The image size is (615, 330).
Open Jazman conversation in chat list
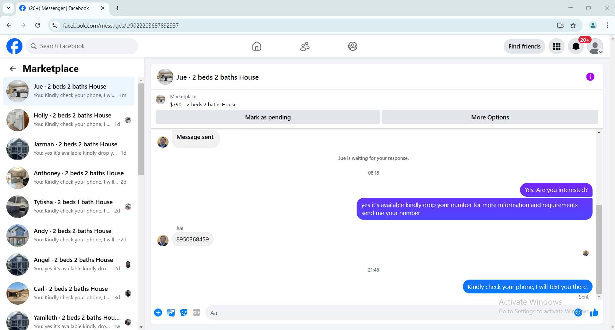tap(69, 149)
